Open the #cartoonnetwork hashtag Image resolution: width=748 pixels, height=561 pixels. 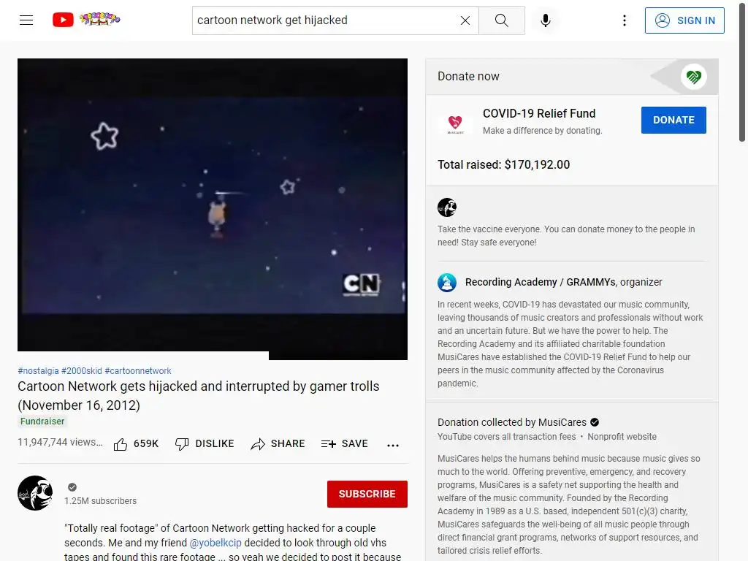point(138,370)
